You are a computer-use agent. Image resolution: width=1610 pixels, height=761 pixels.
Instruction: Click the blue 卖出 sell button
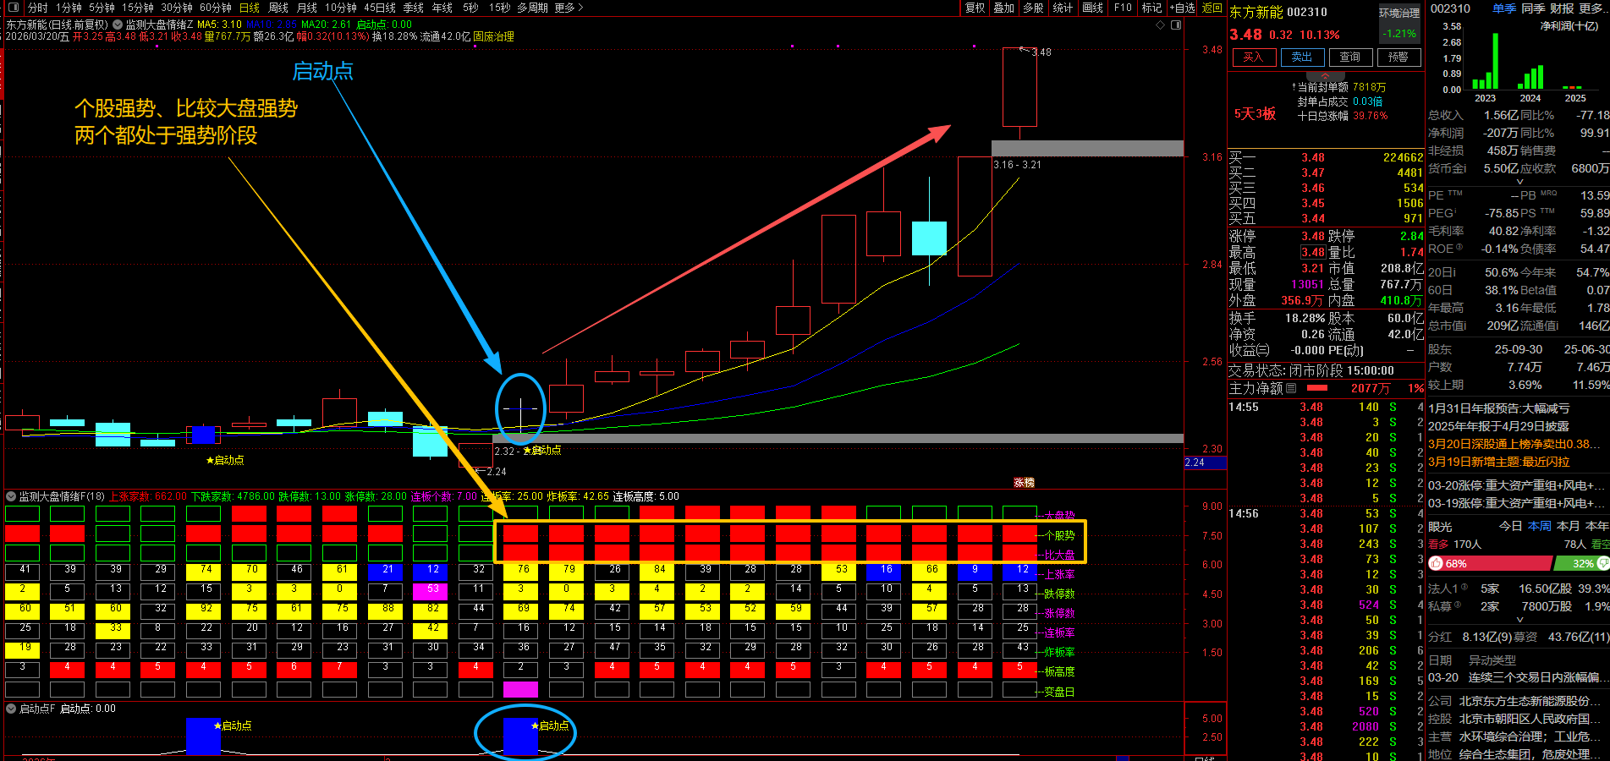(x=1302, y=57)
